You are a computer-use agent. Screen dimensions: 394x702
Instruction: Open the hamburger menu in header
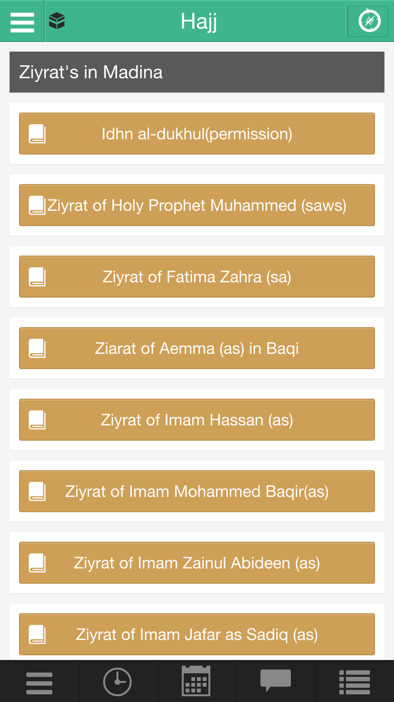click(22, 22)
